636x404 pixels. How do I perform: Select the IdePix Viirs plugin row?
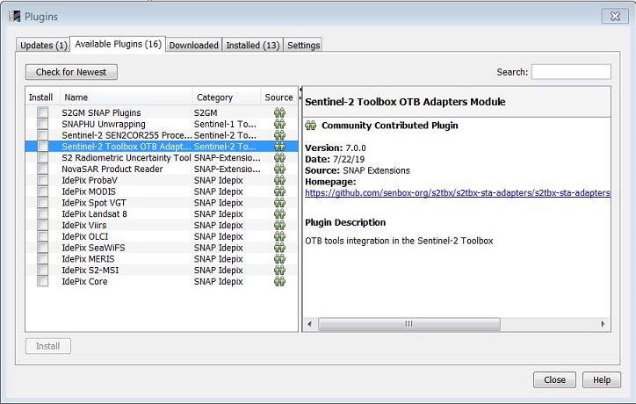(162, 225)
